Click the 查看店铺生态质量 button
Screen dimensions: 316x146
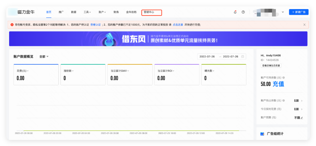click(x=271, y=65)
